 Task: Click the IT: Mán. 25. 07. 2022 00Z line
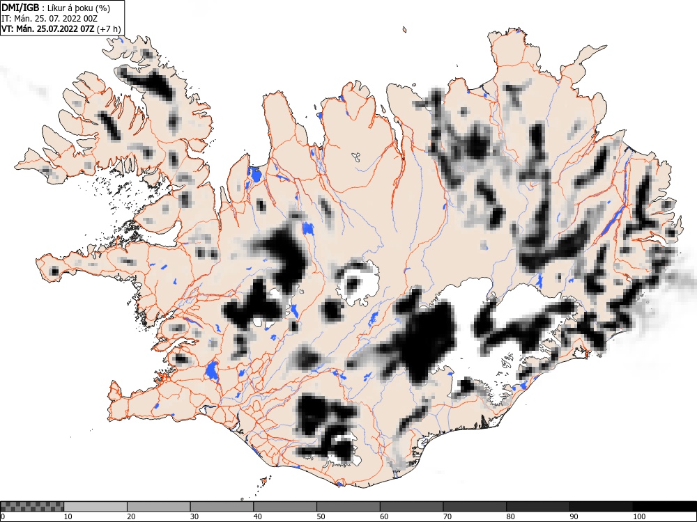point(49,19)
